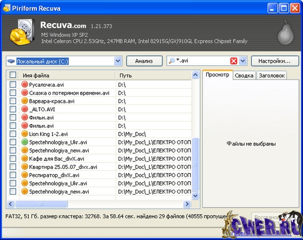Select the Респиратор_divX.avi file name
This screenshot has width=303, height=240.
click(54, 175)
